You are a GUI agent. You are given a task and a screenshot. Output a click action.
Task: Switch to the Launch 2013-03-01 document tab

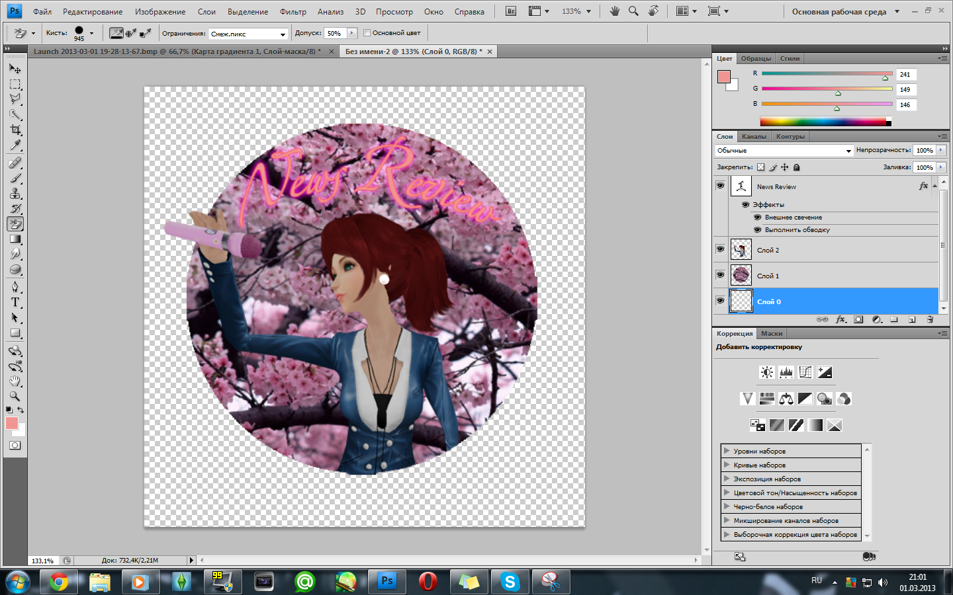(177, 52)
